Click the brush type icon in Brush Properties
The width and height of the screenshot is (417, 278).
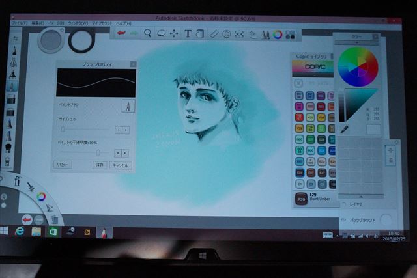[x=128, y=105]
